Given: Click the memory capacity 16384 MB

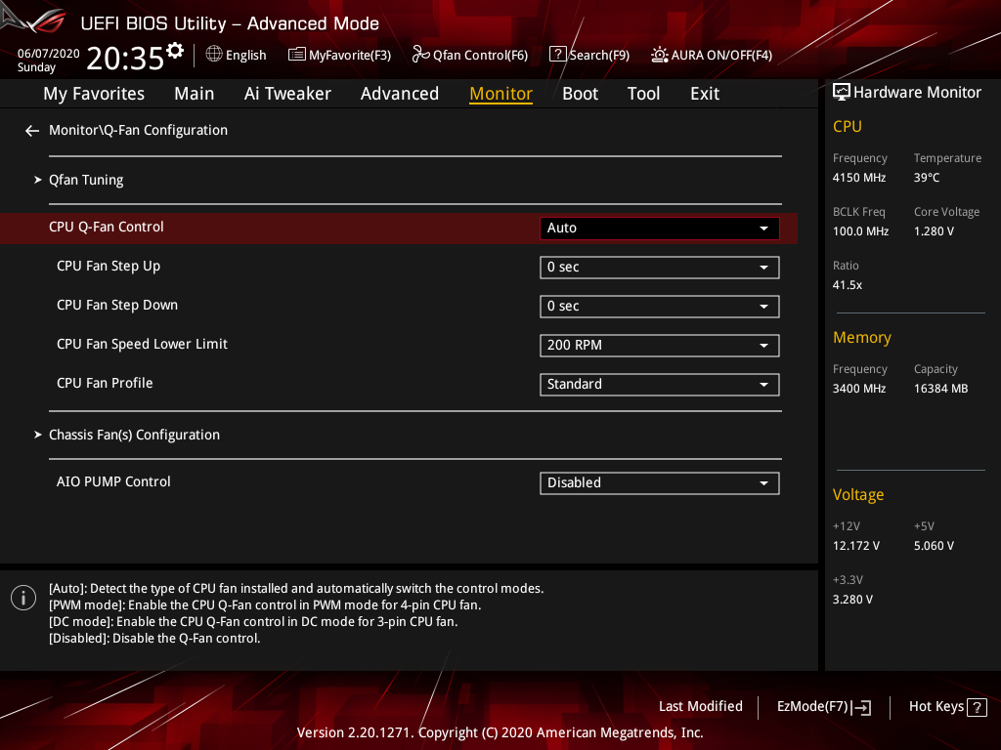Looking at the screenshot, I should pos(941,389).
